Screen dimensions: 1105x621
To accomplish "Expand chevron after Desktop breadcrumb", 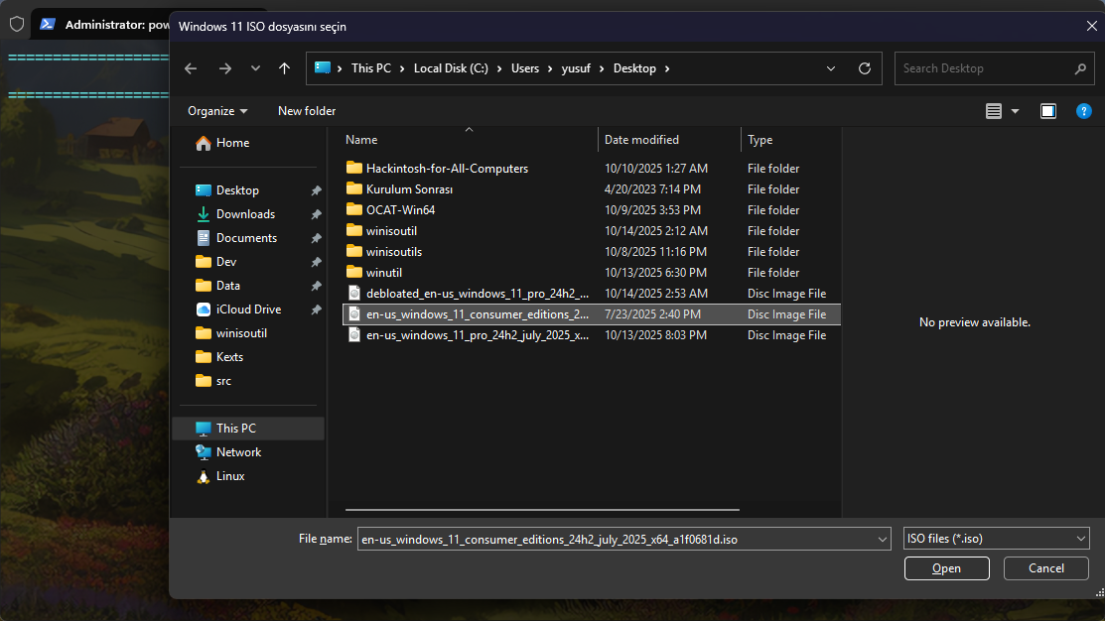I will pos(666,68).
